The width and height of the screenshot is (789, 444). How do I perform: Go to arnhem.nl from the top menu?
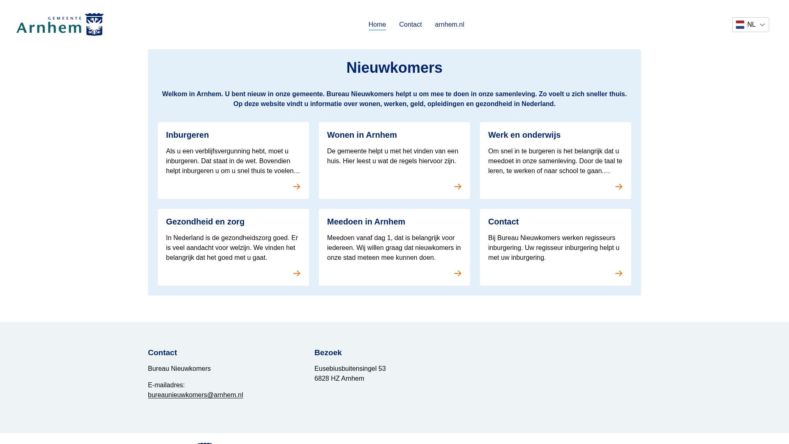click(x=449, y=25)
